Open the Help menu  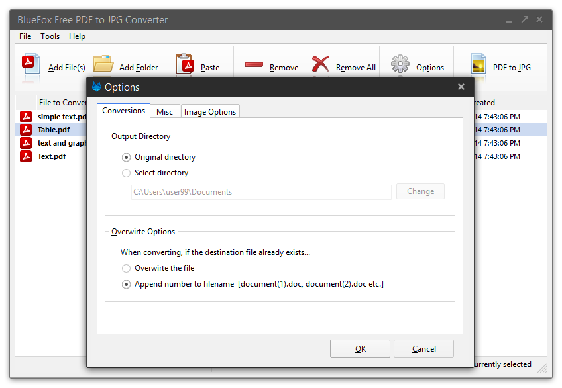pos(77,36)
